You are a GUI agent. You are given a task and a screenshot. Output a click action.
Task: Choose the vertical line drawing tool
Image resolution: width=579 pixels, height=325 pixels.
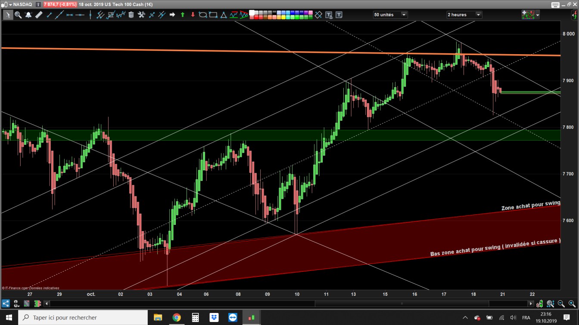coord(90,15)
